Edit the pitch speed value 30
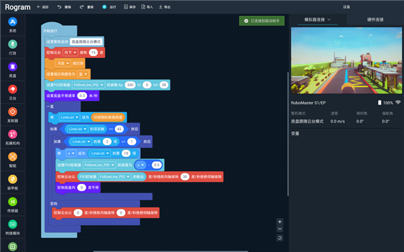404x252 pixels. [x=185, y=177]
